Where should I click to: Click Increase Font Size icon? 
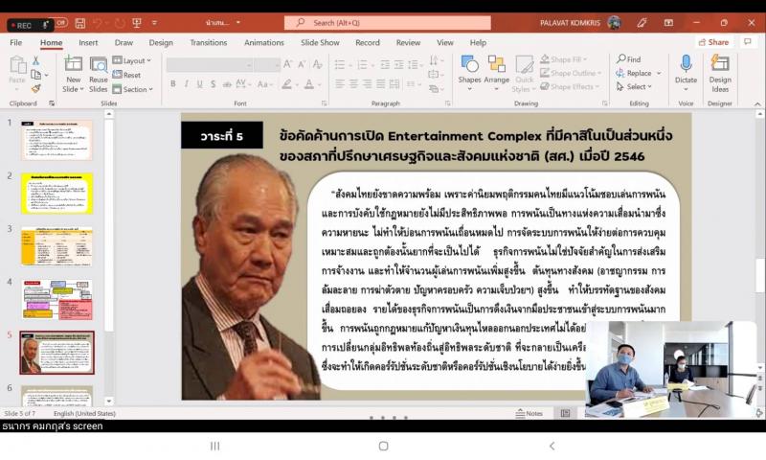point(288,64)
